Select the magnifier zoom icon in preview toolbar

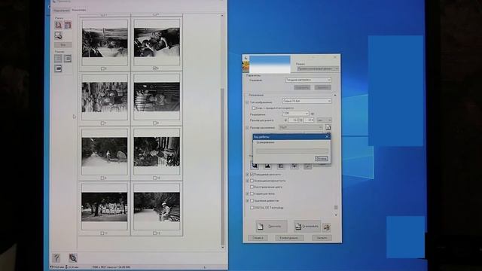(59, 35)
